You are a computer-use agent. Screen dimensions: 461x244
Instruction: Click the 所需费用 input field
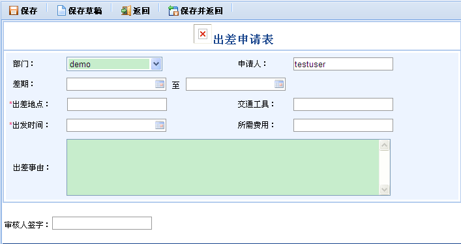click(343, 125)
